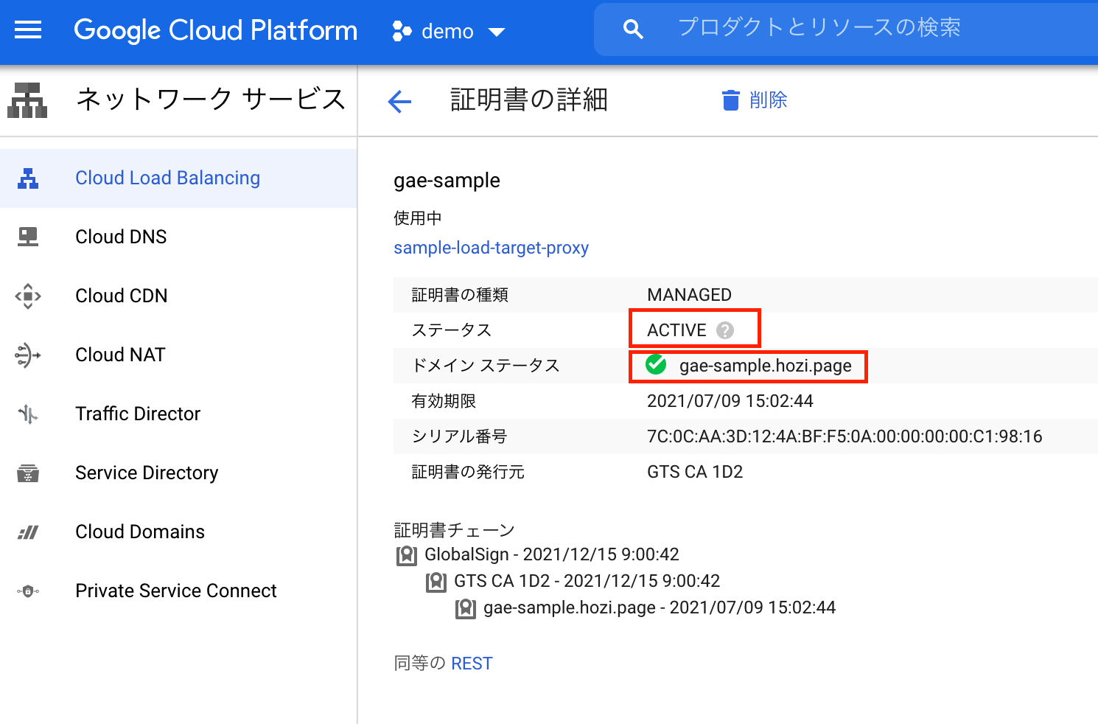Open Cloud Domains menu item
This screenshot has height=724, width=1098.
tap(178, 532)
